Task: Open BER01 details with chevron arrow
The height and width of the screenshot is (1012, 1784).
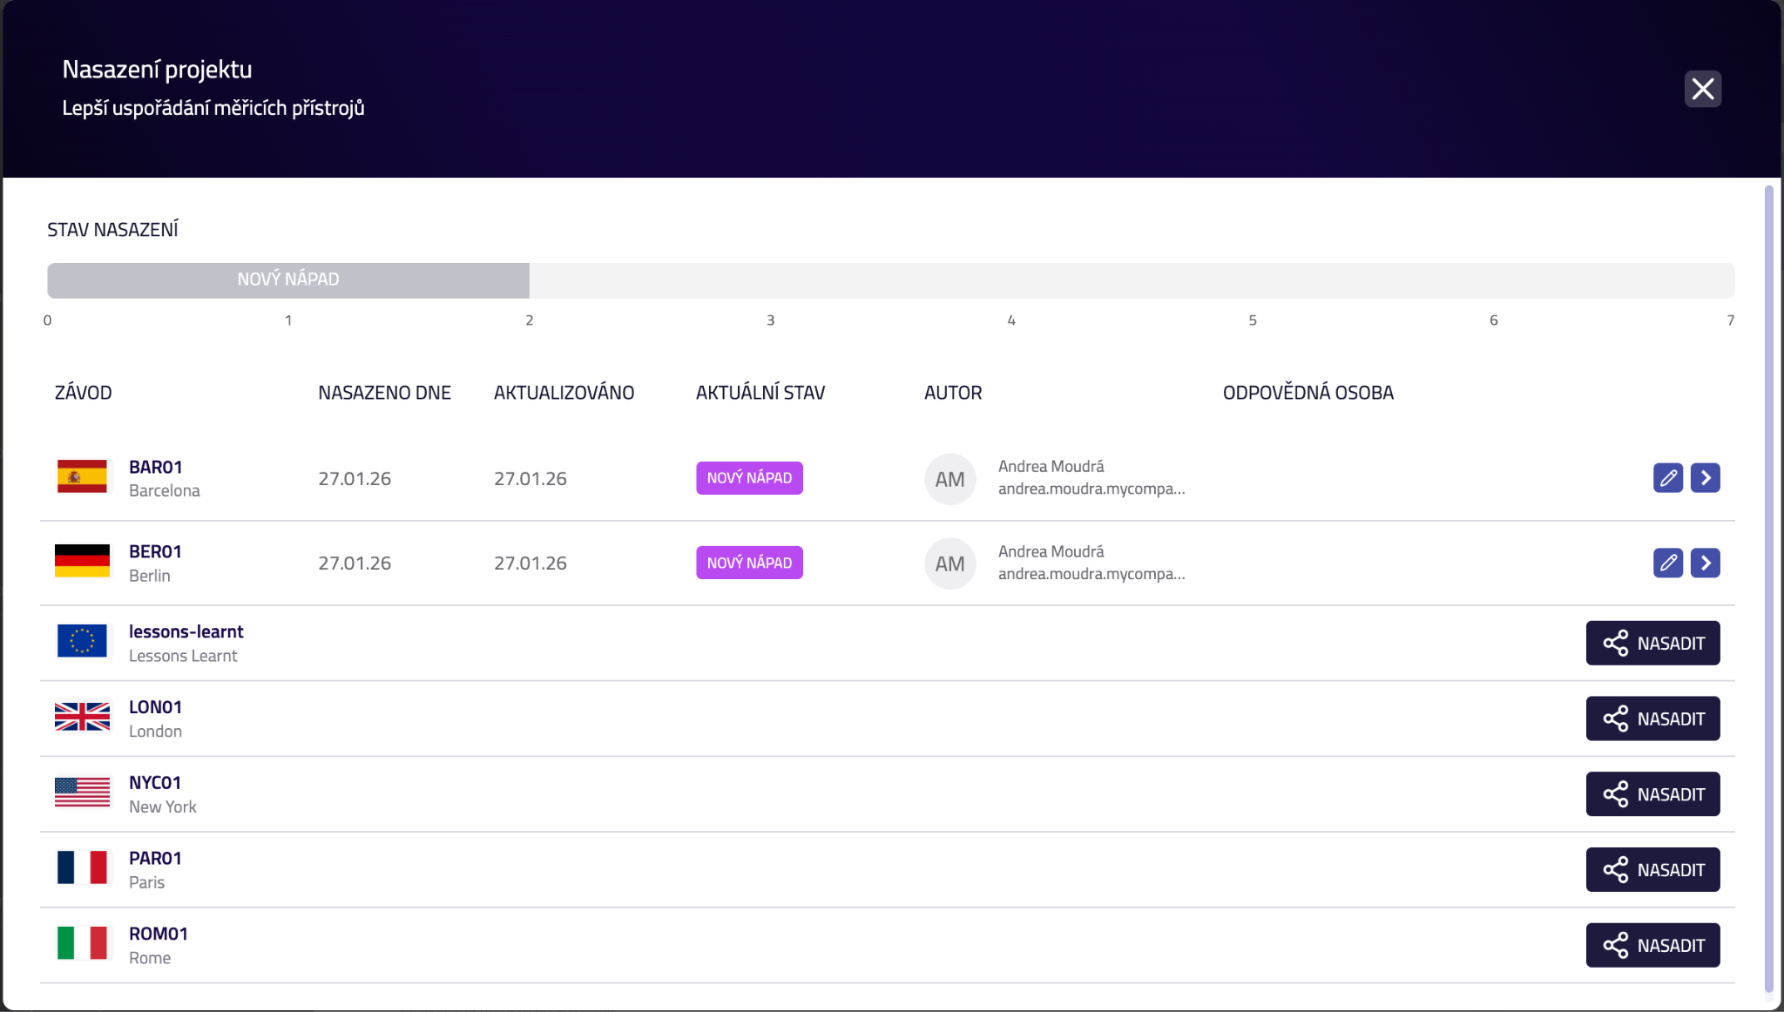Action: 1705,563
